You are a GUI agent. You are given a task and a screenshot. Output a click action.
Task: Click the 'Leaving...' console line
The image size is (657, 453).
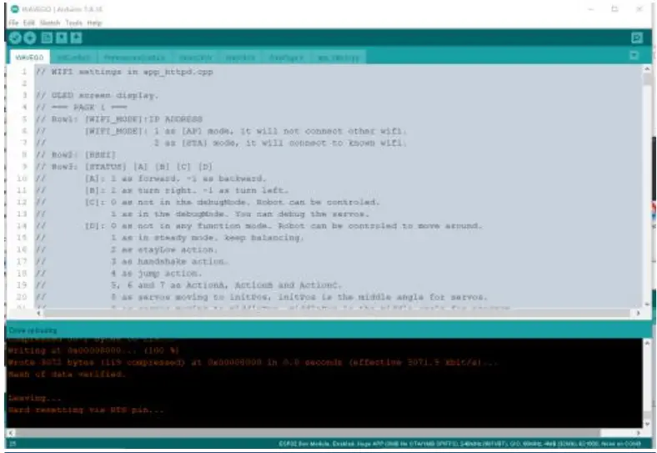[34, 398]
